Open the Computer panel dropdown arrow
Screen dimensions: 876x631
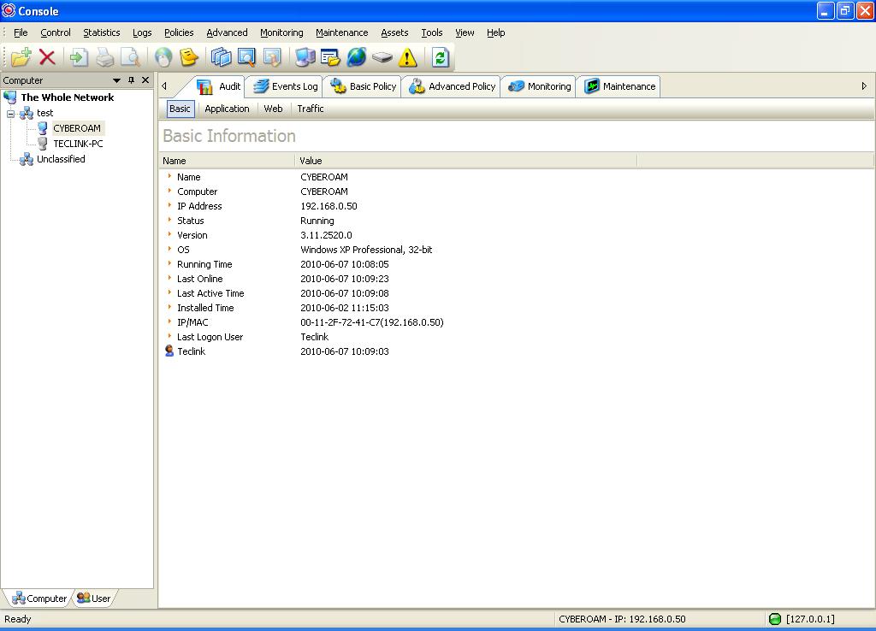(x=116, y=80)
